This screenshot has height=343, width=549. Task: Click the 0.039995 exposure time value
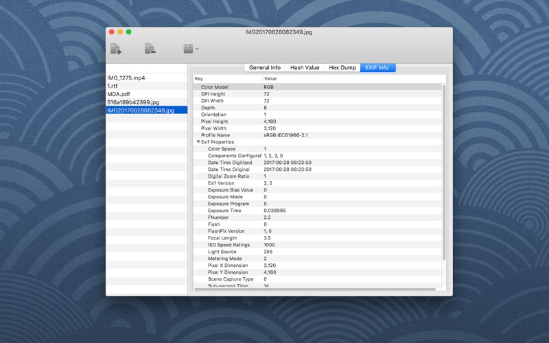274,211
